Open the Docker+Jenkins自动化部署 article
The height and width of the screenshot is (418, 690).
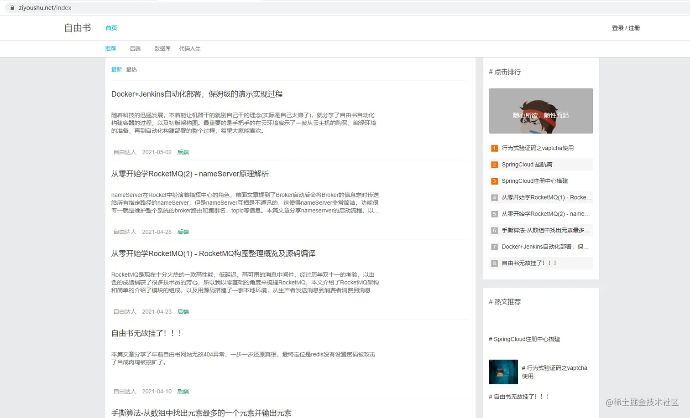[x=197, y=94]
